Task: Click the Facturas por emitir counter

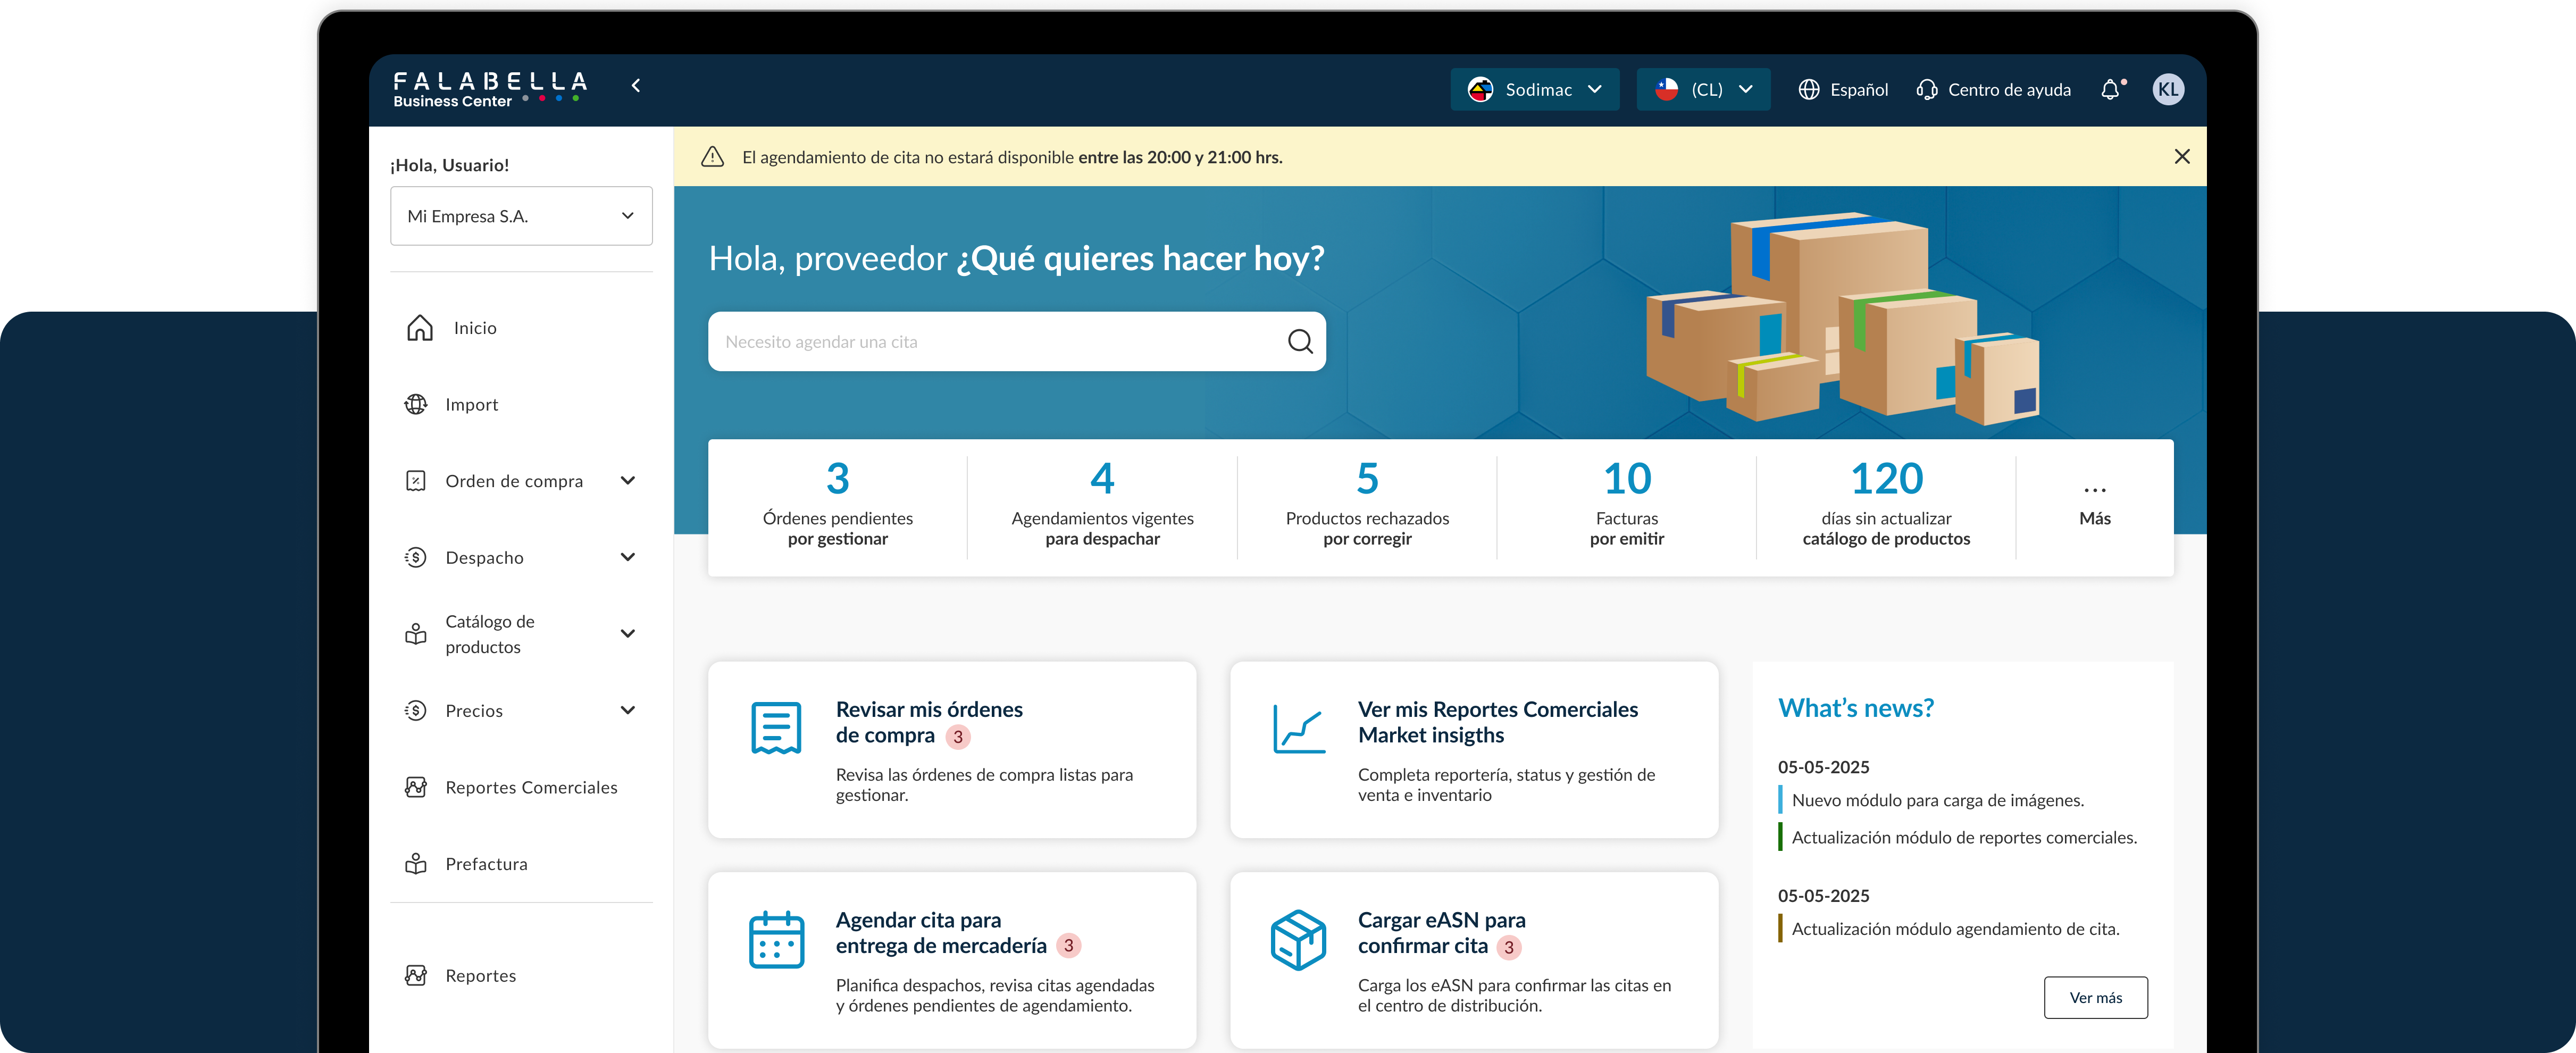Action: pyautogui.click(x=1626, y=505)
